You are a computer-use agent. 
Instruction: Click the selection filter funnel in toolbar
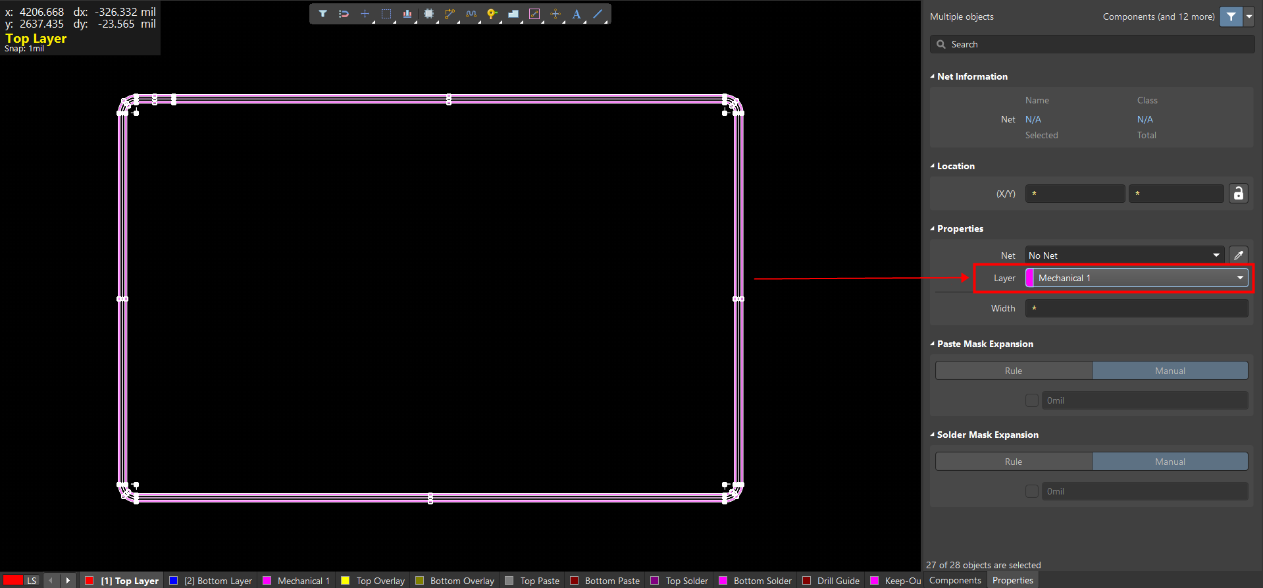[x=322, y=14]
